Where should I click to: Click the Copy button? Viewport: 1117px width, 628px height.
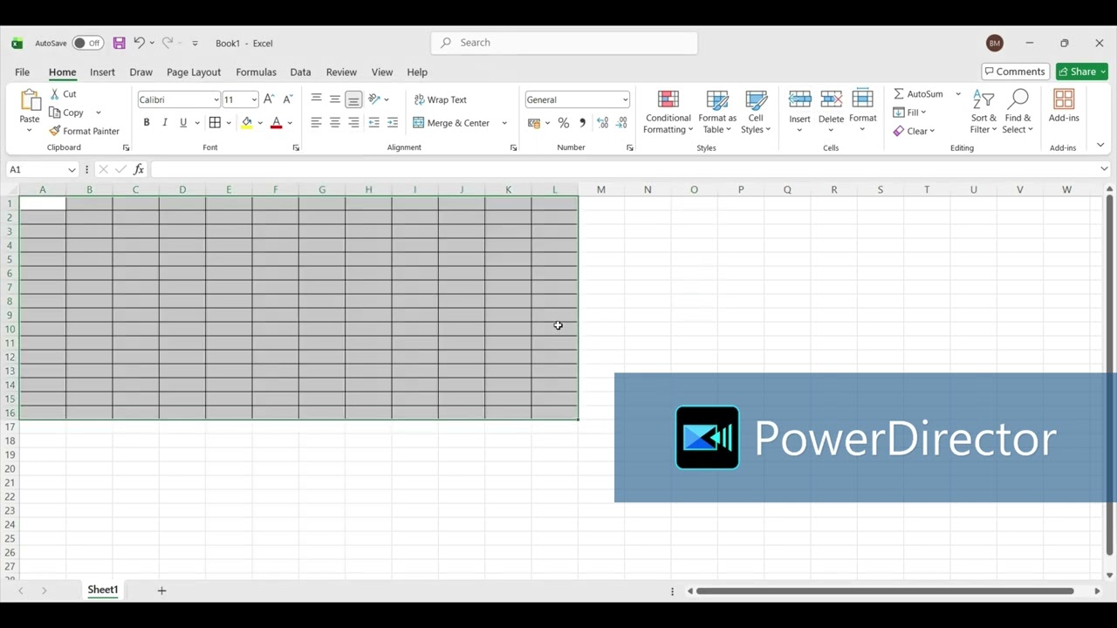point(66,113)
